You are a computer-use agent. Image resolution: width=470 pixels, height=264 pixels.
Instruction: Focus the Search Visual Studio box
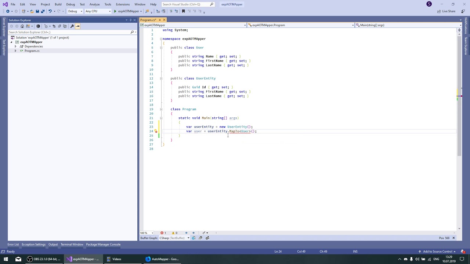click(188, 4)
